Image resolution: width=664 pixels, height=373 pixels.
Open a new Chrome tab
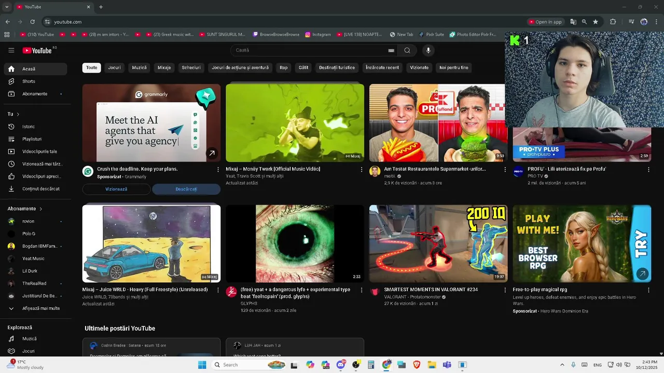click(x=101, y=7)
